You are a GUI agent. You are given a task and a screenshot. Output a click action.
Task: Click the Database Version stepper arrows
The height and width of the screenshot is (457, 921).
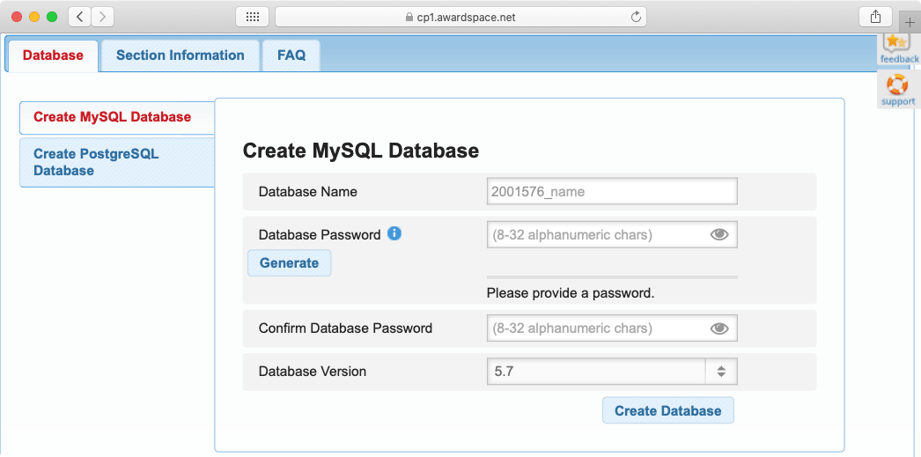(x=720, y=372)
